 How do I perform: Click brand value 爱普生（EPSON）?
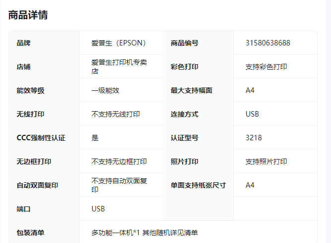118,43
